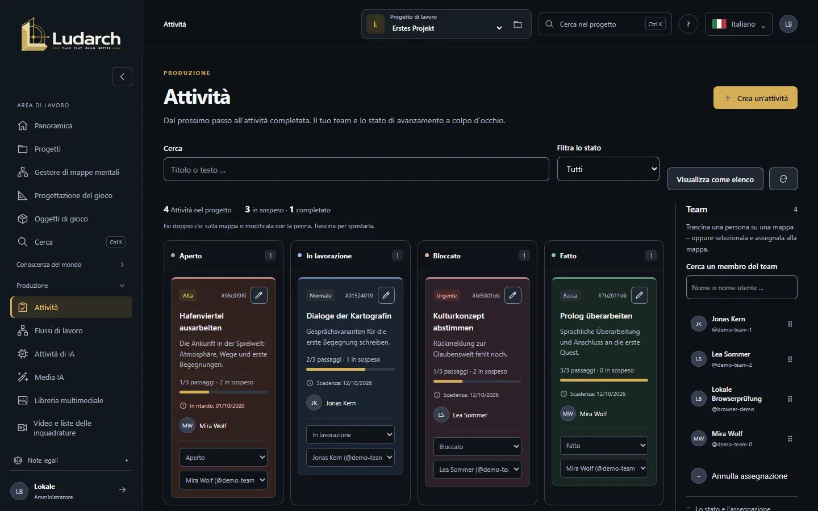Click the edit pencil on Hafenviertel ausarbeiten card
This screenshot has width=818, height=511.
tap(259, 295)
